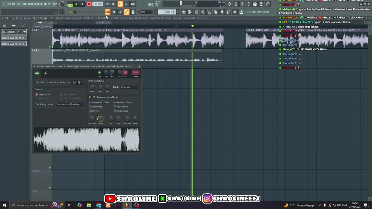
Task: Enable the countdown before recording icon
Action: pyautogui.click(x=120, y=4)
